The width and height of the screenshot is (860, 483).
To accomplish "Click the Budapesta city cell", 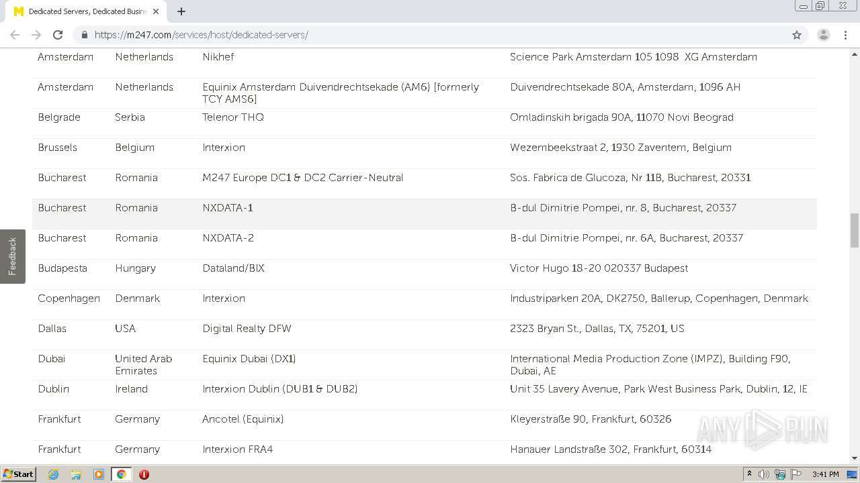I will (x=62, y=268).
